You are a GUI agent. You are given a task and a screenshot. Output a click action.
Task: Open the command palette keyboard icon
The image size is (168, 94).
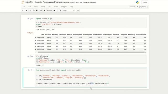(78, 10)
